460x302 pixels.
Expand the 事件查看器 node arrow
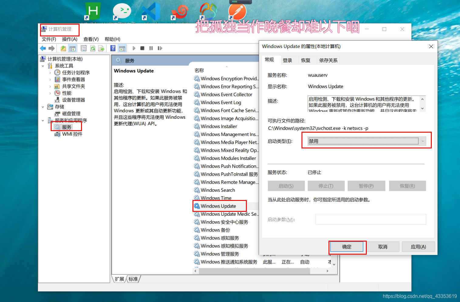click(x=50, y=80)
